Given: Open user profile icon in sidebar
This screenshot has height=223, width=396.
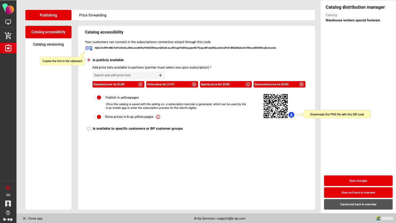Looking at the screenshot, I should (x=8, y=203).
